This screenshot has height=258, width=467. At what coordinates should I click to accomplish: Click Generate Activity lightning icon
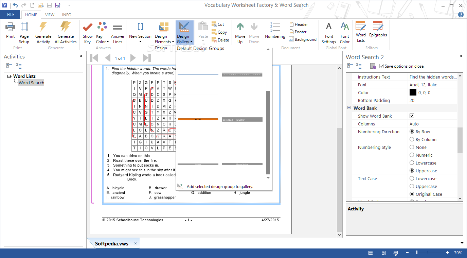point(43,27)
